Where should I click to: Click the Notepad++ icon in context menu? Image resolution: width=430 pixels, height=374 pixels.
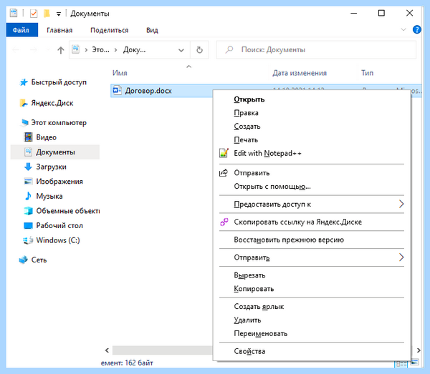[224, 153]
